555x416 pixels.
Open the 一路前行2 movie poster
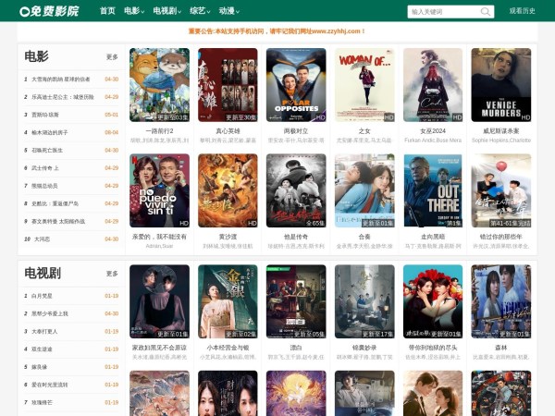[159, 85]
